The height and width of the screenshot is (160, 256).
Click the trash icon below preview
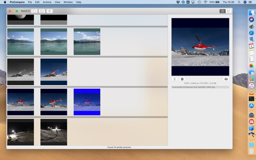point(174,79)
